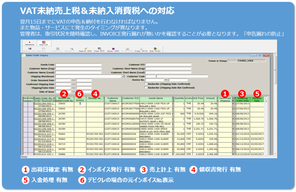Select sales order SO201308-006-1 cell
This screenshot has height=192, width=296.
point(45,114)
